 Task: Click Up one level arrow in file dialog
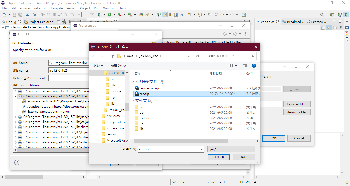113,56
